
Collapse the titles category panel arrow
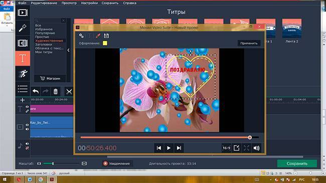[x=68, y=50]
